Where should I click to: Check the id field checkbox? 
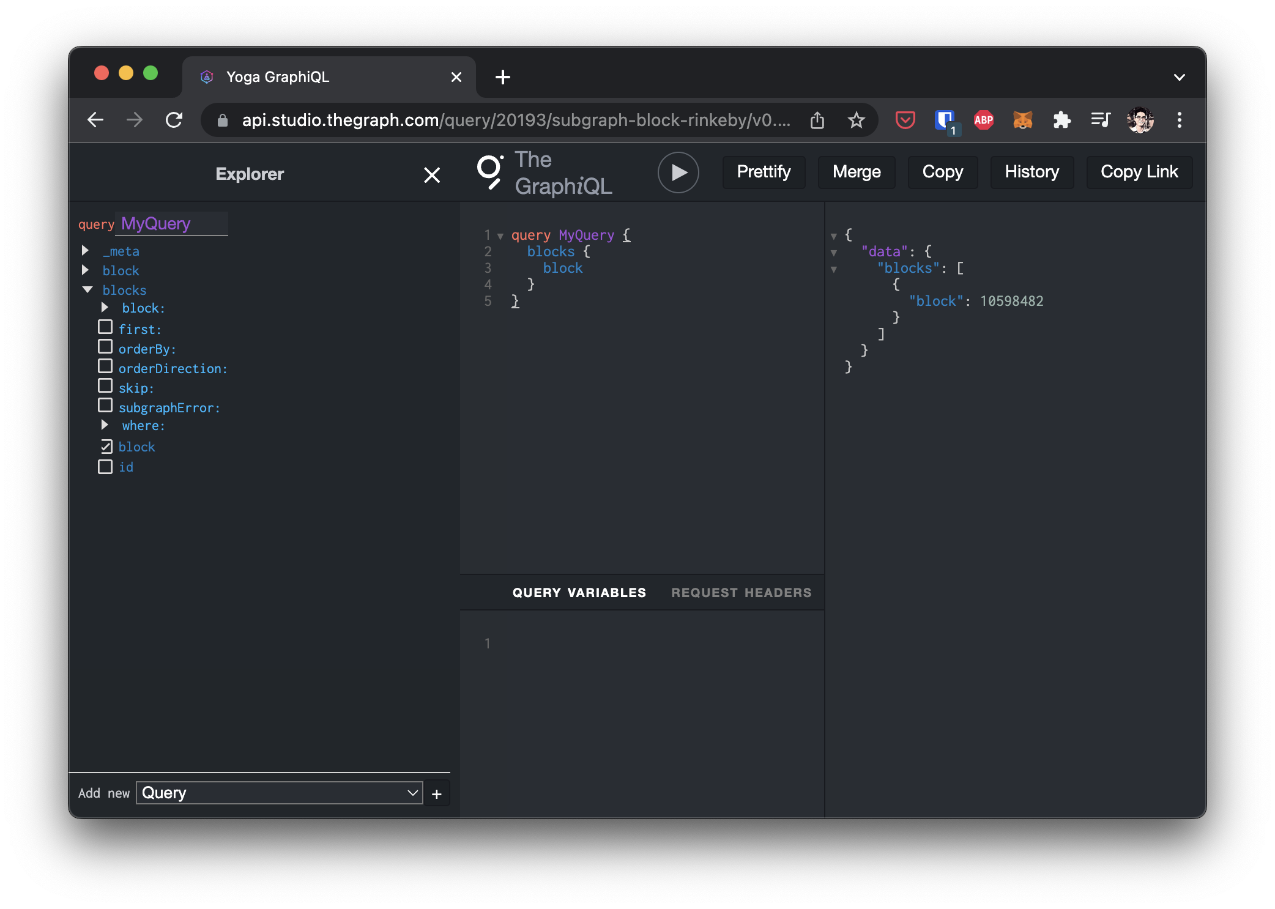(105, 467)
